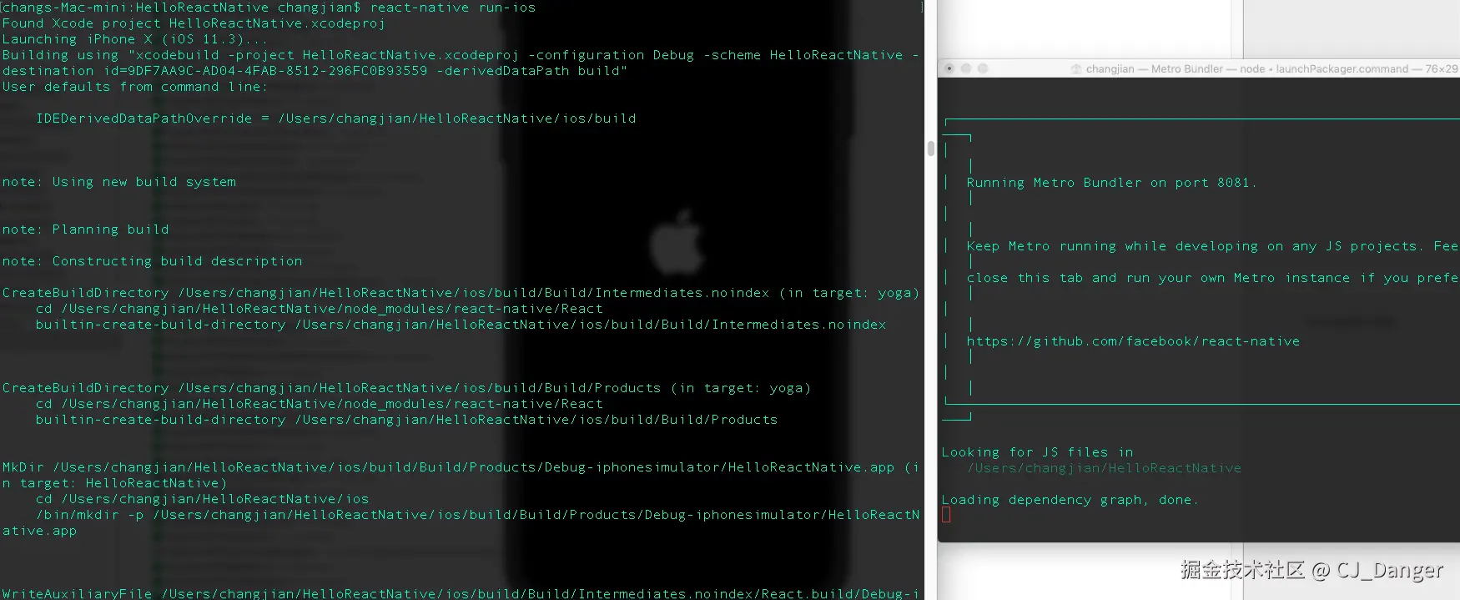
Task: Zoom the Metro Bundler terminal window
Action: (x=983, y=68)
